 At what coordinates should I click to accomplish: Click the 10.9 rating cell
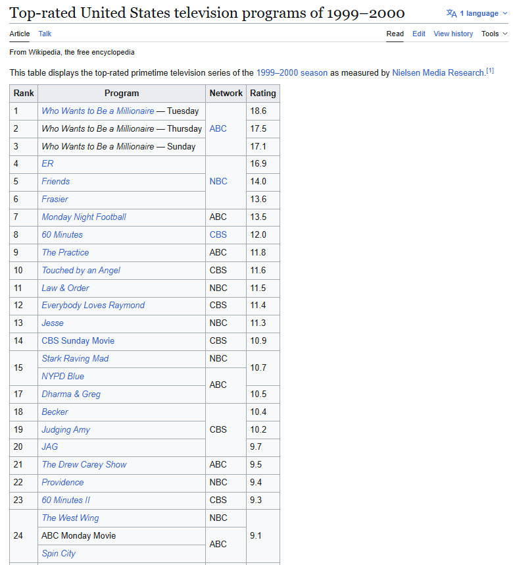point(263,340)
